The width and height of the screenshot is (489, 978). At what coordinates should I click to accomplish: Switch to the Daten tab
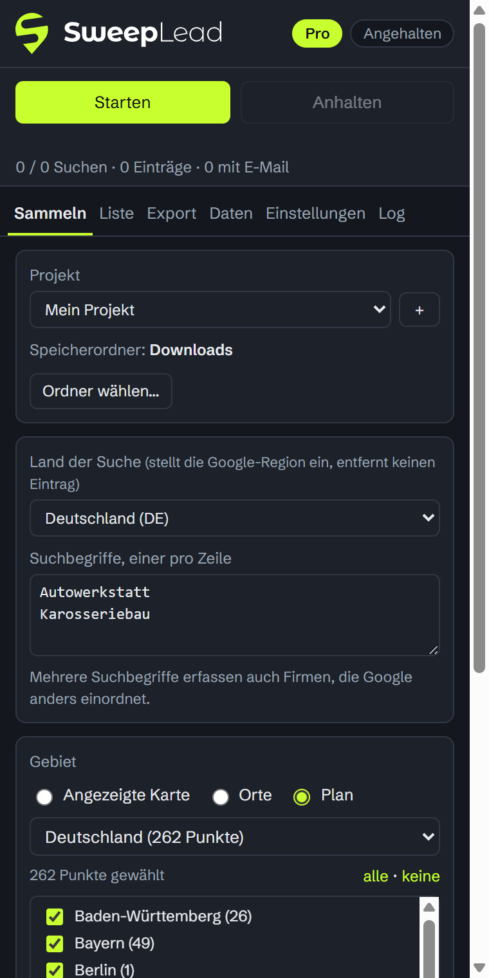pos(231,214)
